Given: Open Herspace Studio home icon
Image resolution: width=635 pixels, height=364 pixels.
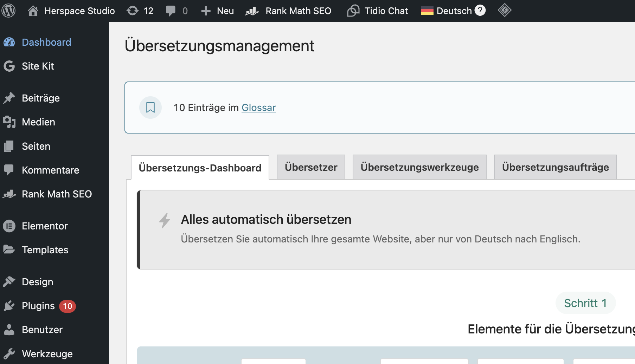Looking at the screenshot, I should (33, 11).
